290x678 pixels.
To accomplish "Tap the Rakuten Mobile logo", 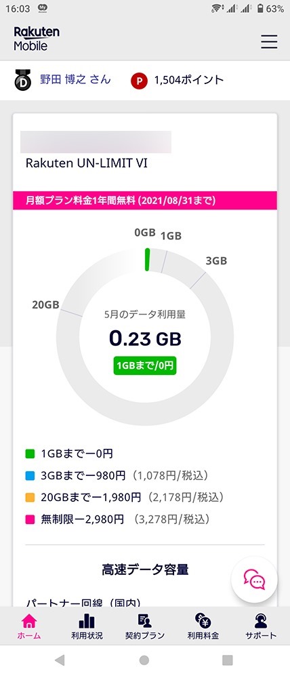I will tap(37, 39).
